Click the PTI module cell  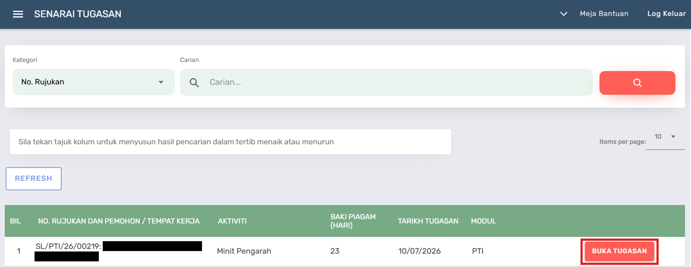[x=478, y=251]
